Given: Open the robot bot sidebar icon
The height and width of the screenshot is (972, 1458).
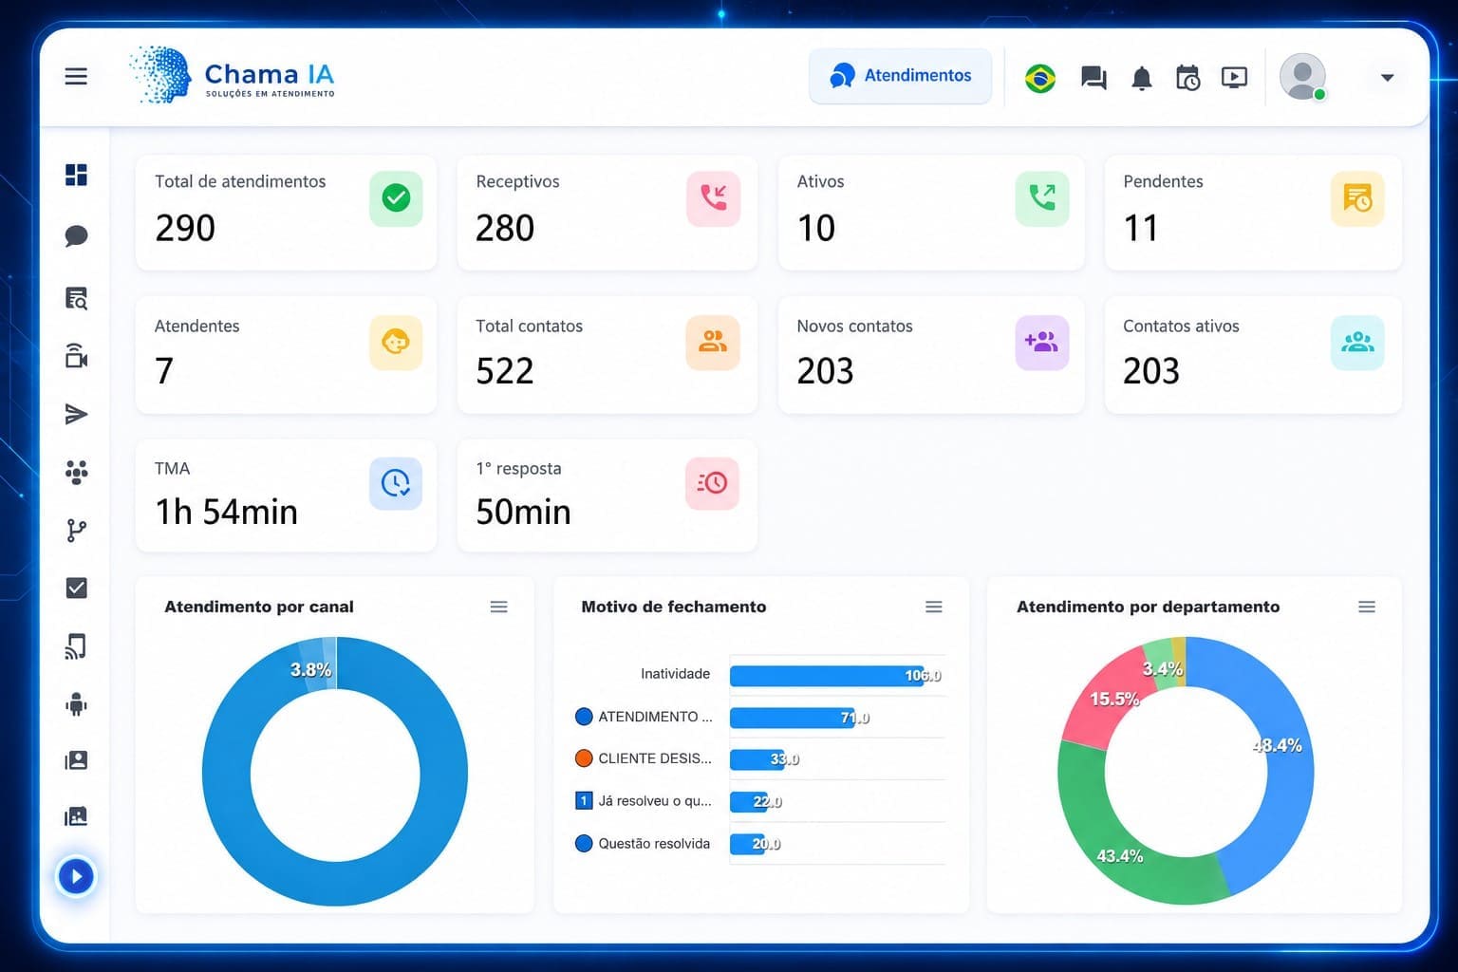Looking at the screenshot, I should (76, 704).
